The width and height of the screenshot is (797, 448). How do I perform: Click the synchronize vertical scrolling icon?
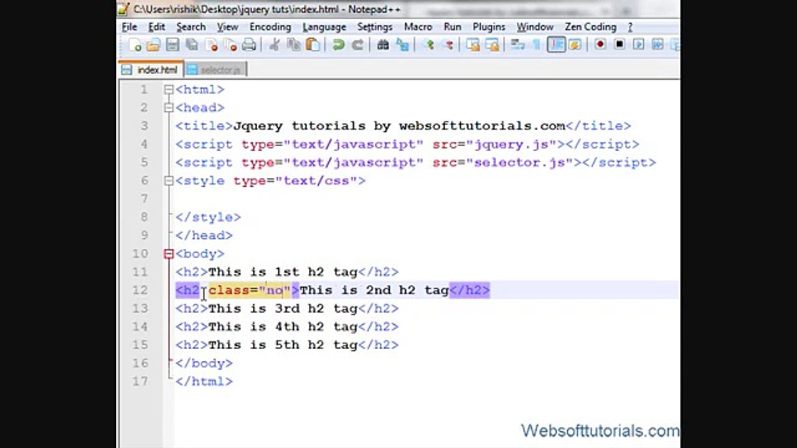tap(473, 45)
